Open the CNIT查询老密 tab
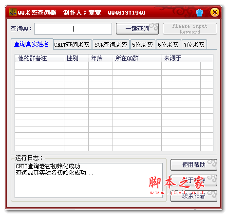The width and height of the screenshot is (227, 215). (73, 44)
